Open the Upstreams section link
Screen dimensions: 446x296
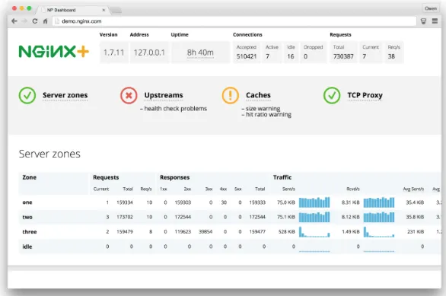click(x=164, y=95)
